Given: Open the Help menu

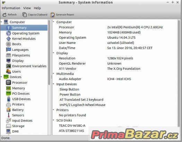Looking at the screenshot, I should point(37,8).
